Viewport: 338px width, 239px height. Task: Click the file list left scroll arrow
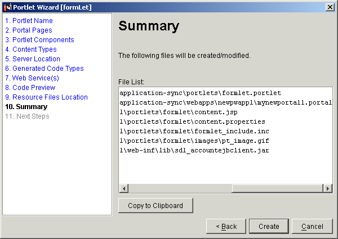pos(124,188)
